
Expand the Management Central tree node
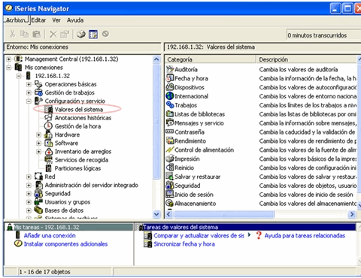pos(9,59)
